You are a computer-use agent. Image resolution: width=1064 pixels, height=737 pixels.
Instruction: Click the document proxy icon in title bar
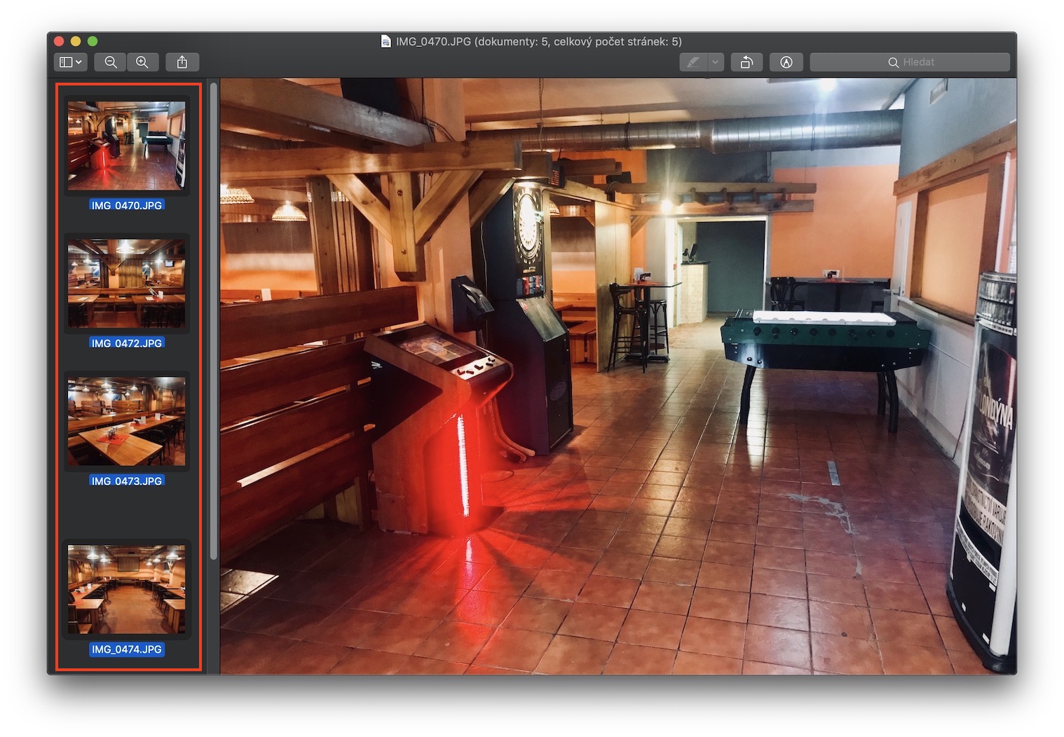[x=386, y=41]
